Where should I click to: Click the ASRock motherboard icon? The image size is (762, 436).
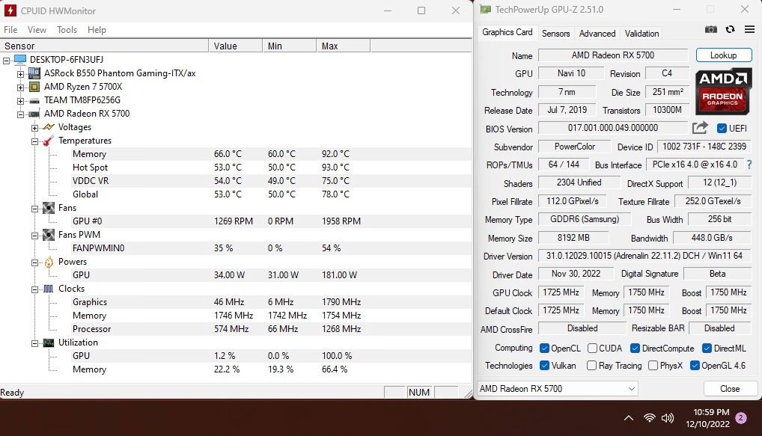(x=34, y=73)
